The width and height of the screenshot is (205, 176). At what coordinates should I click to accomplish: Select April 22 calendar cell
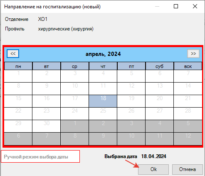pyautogui.click(x=18, y=113)
